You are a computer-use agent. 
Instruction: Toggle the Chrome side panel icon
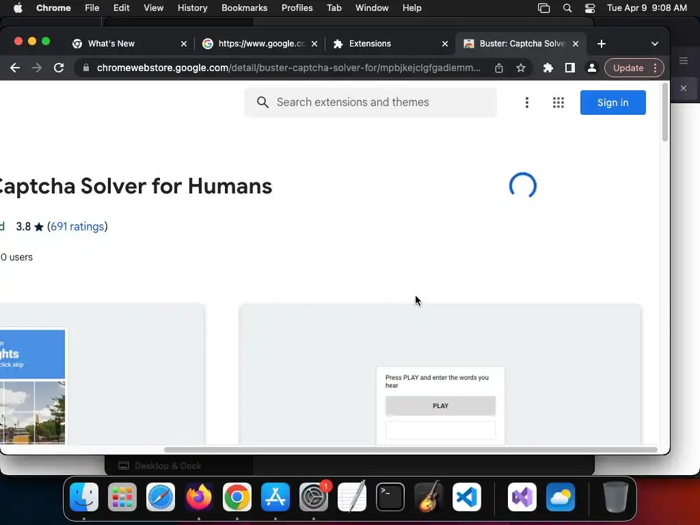(x=570, y=68)
